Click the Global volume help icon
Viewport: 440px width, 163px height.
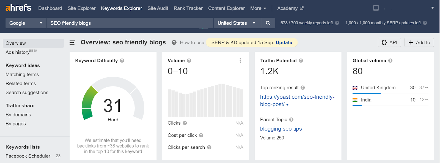390,61
